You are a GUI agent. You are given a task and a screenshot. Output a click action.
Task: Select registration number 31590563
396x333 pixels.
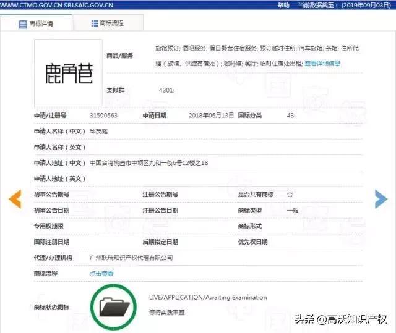103,116
